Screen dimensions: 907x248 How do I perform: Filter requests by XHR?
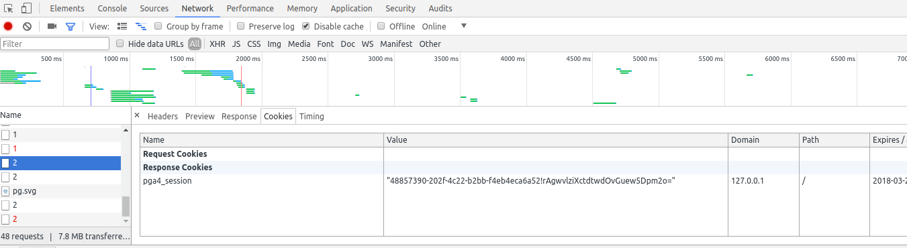[218, 44]
